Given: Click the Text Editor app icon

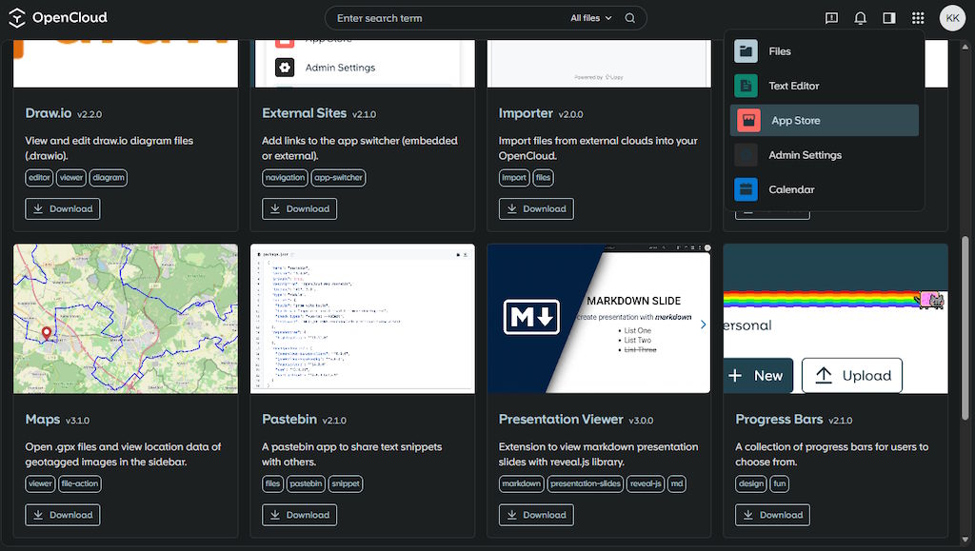Looking at the screenshot, I should [x=746, y=86].
